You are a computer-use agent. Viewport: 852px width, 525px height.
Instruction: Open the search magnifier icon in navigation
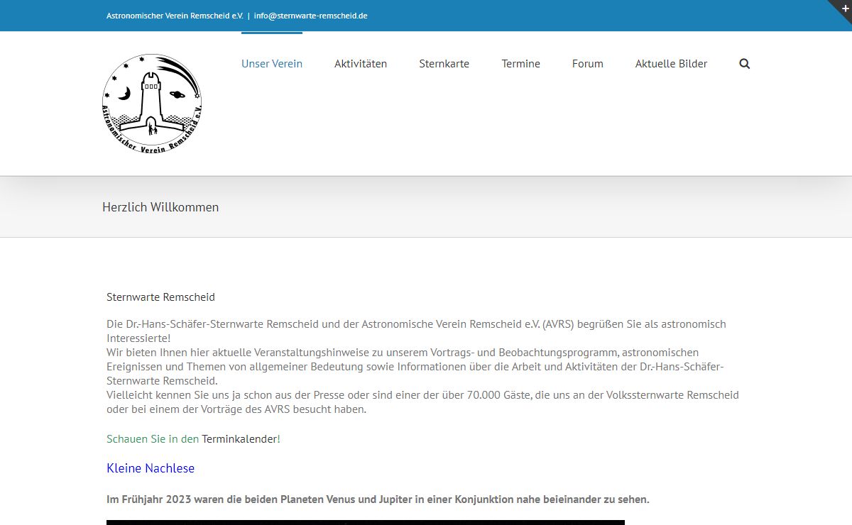(744, 64)
